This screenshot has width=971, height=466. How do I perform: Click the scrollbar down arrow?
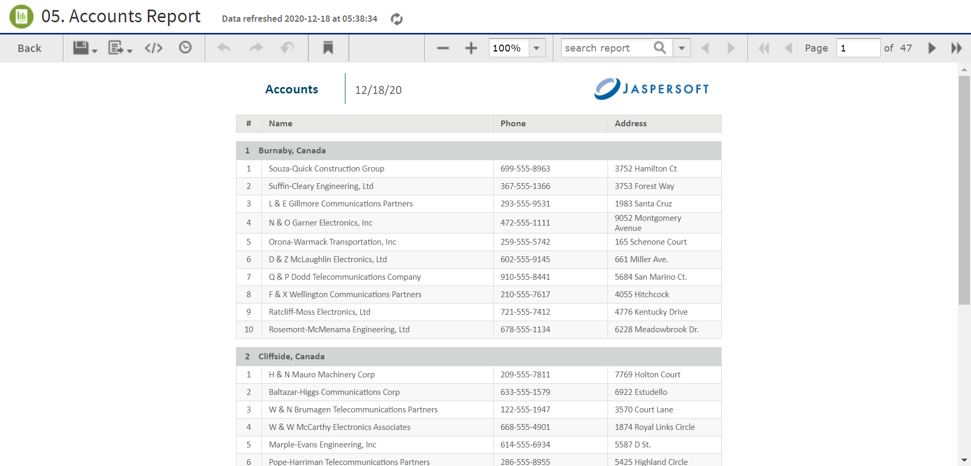click(x=964, y=460)
